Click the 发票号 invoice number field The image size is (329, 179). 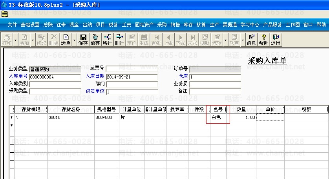click(x=132, y=69)
